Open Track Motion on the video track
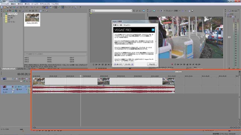 17,79
